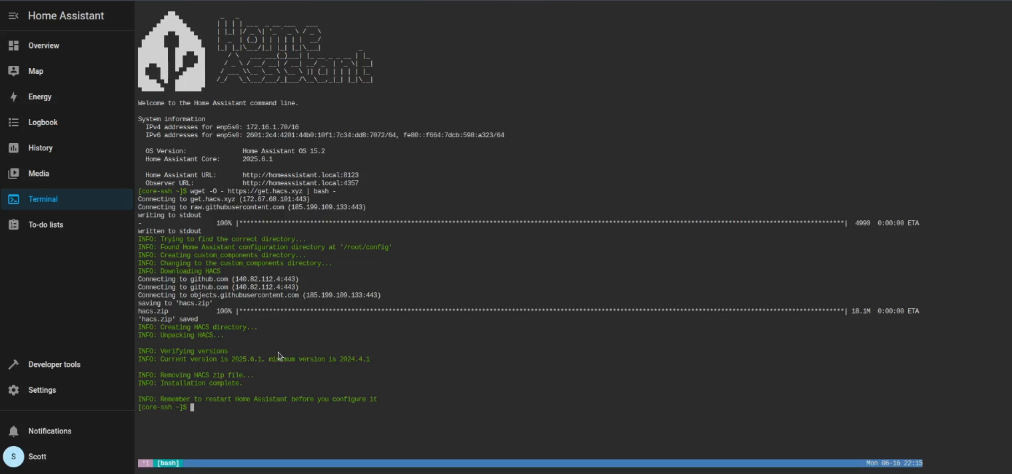Click the Home Assistant Core value 2025.6.1
Screen dimensions: 1012x474
(258, 160)
